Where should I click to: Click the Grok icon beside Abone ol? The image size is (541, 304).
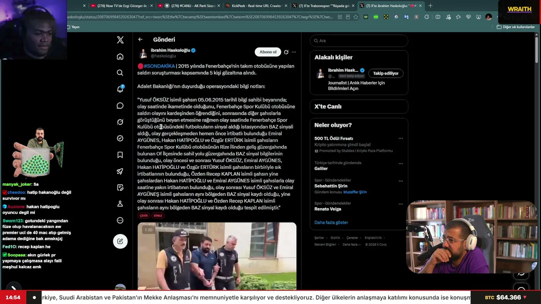click(x=286, y=52)
